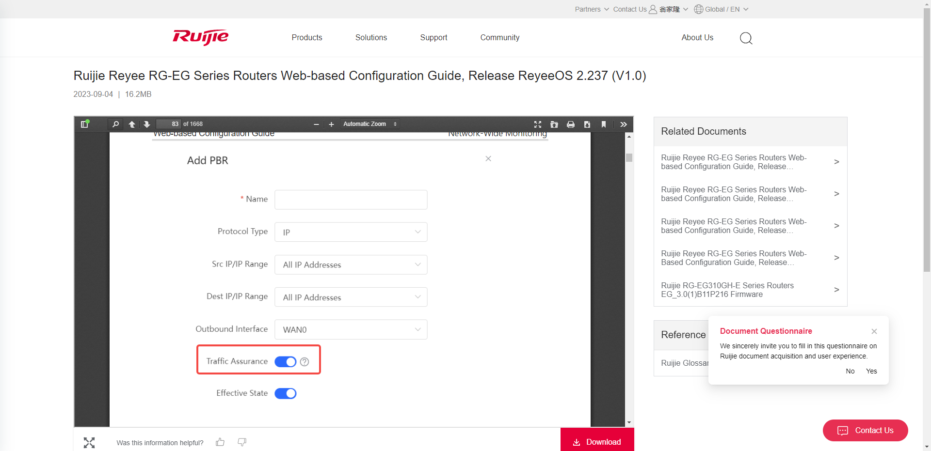The width and height of the screenshot is (931, 451).
Task: Switch PDF viewer to presentation mode
Action: (x=538, y=124)
